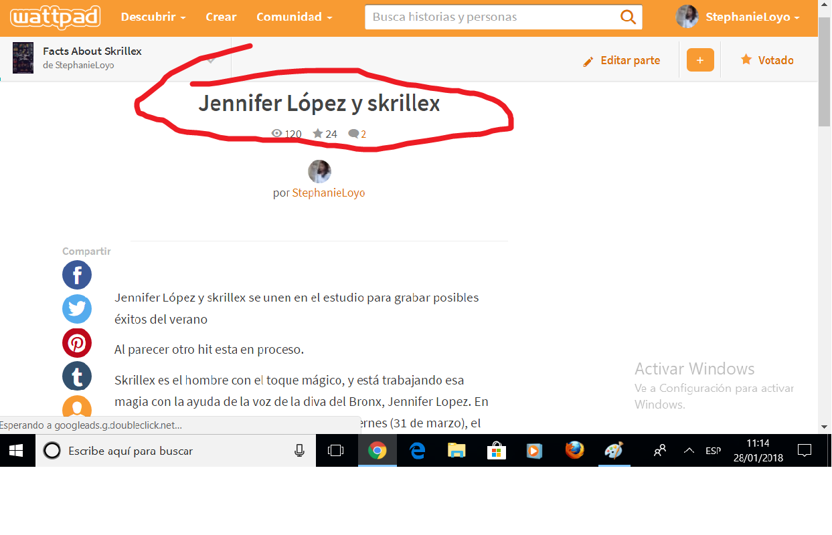Open StephanieLoyo profile avatar in header
The image size is (832, 535).
click(x=687, y=17)
